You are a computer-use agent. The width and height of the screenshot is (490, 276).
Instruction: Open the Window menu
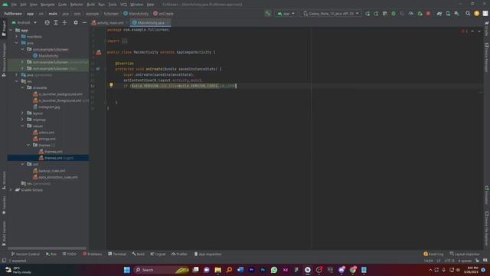136,5
